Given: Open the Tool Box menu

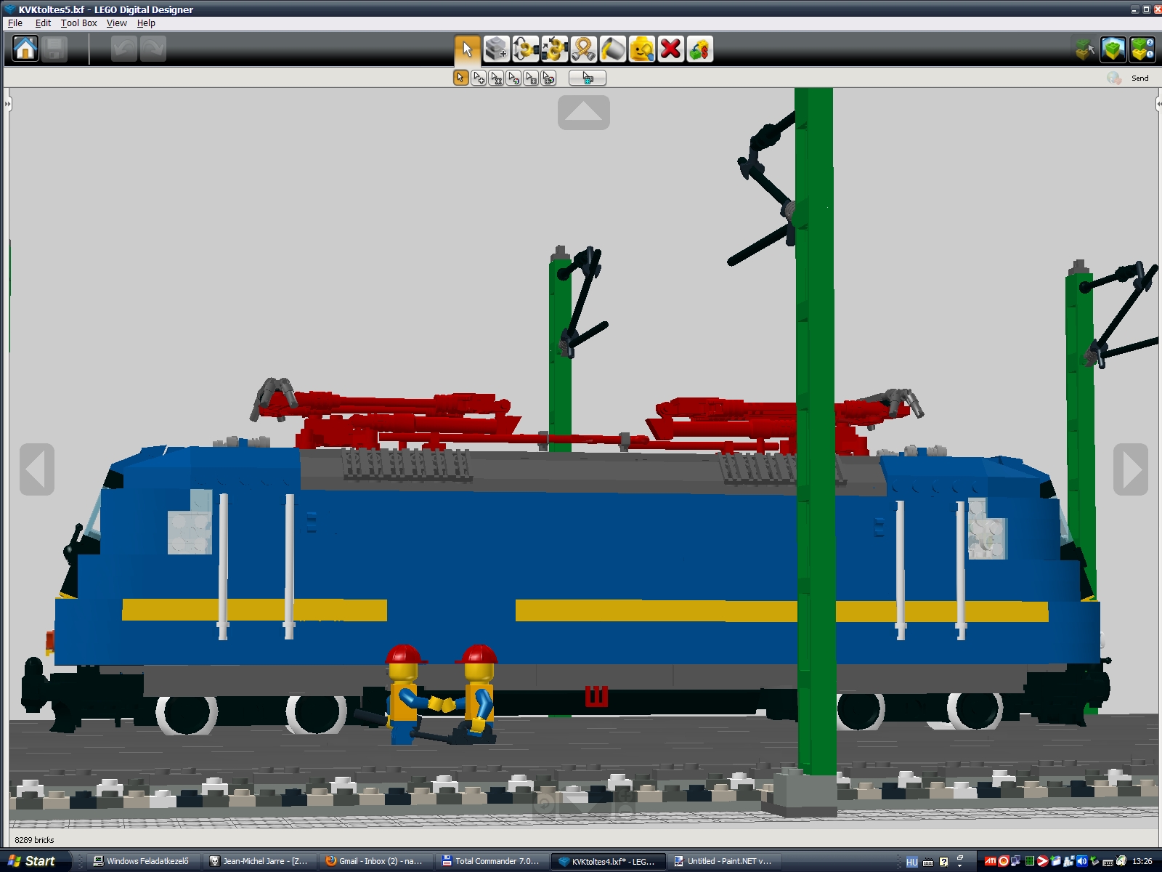Looking at the screenshot, I should 78,23.
